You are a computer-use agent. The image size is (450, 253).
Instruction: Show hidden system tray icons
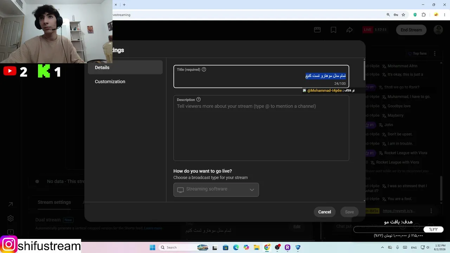[382, 247]
